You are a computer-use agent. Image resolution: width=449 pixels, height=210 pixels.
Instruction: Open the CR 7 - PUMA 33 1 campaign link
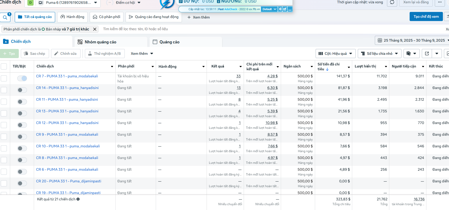[67, 76]
